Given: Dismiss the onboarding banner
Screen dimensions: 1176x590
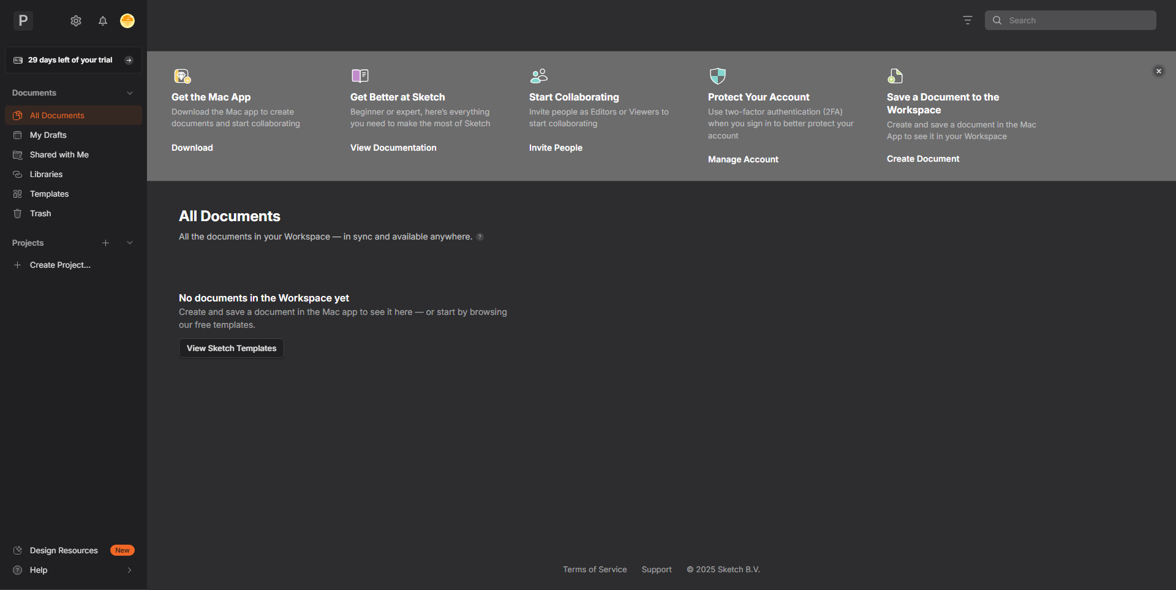Looking at the screenshot, I should [1158, 71].
